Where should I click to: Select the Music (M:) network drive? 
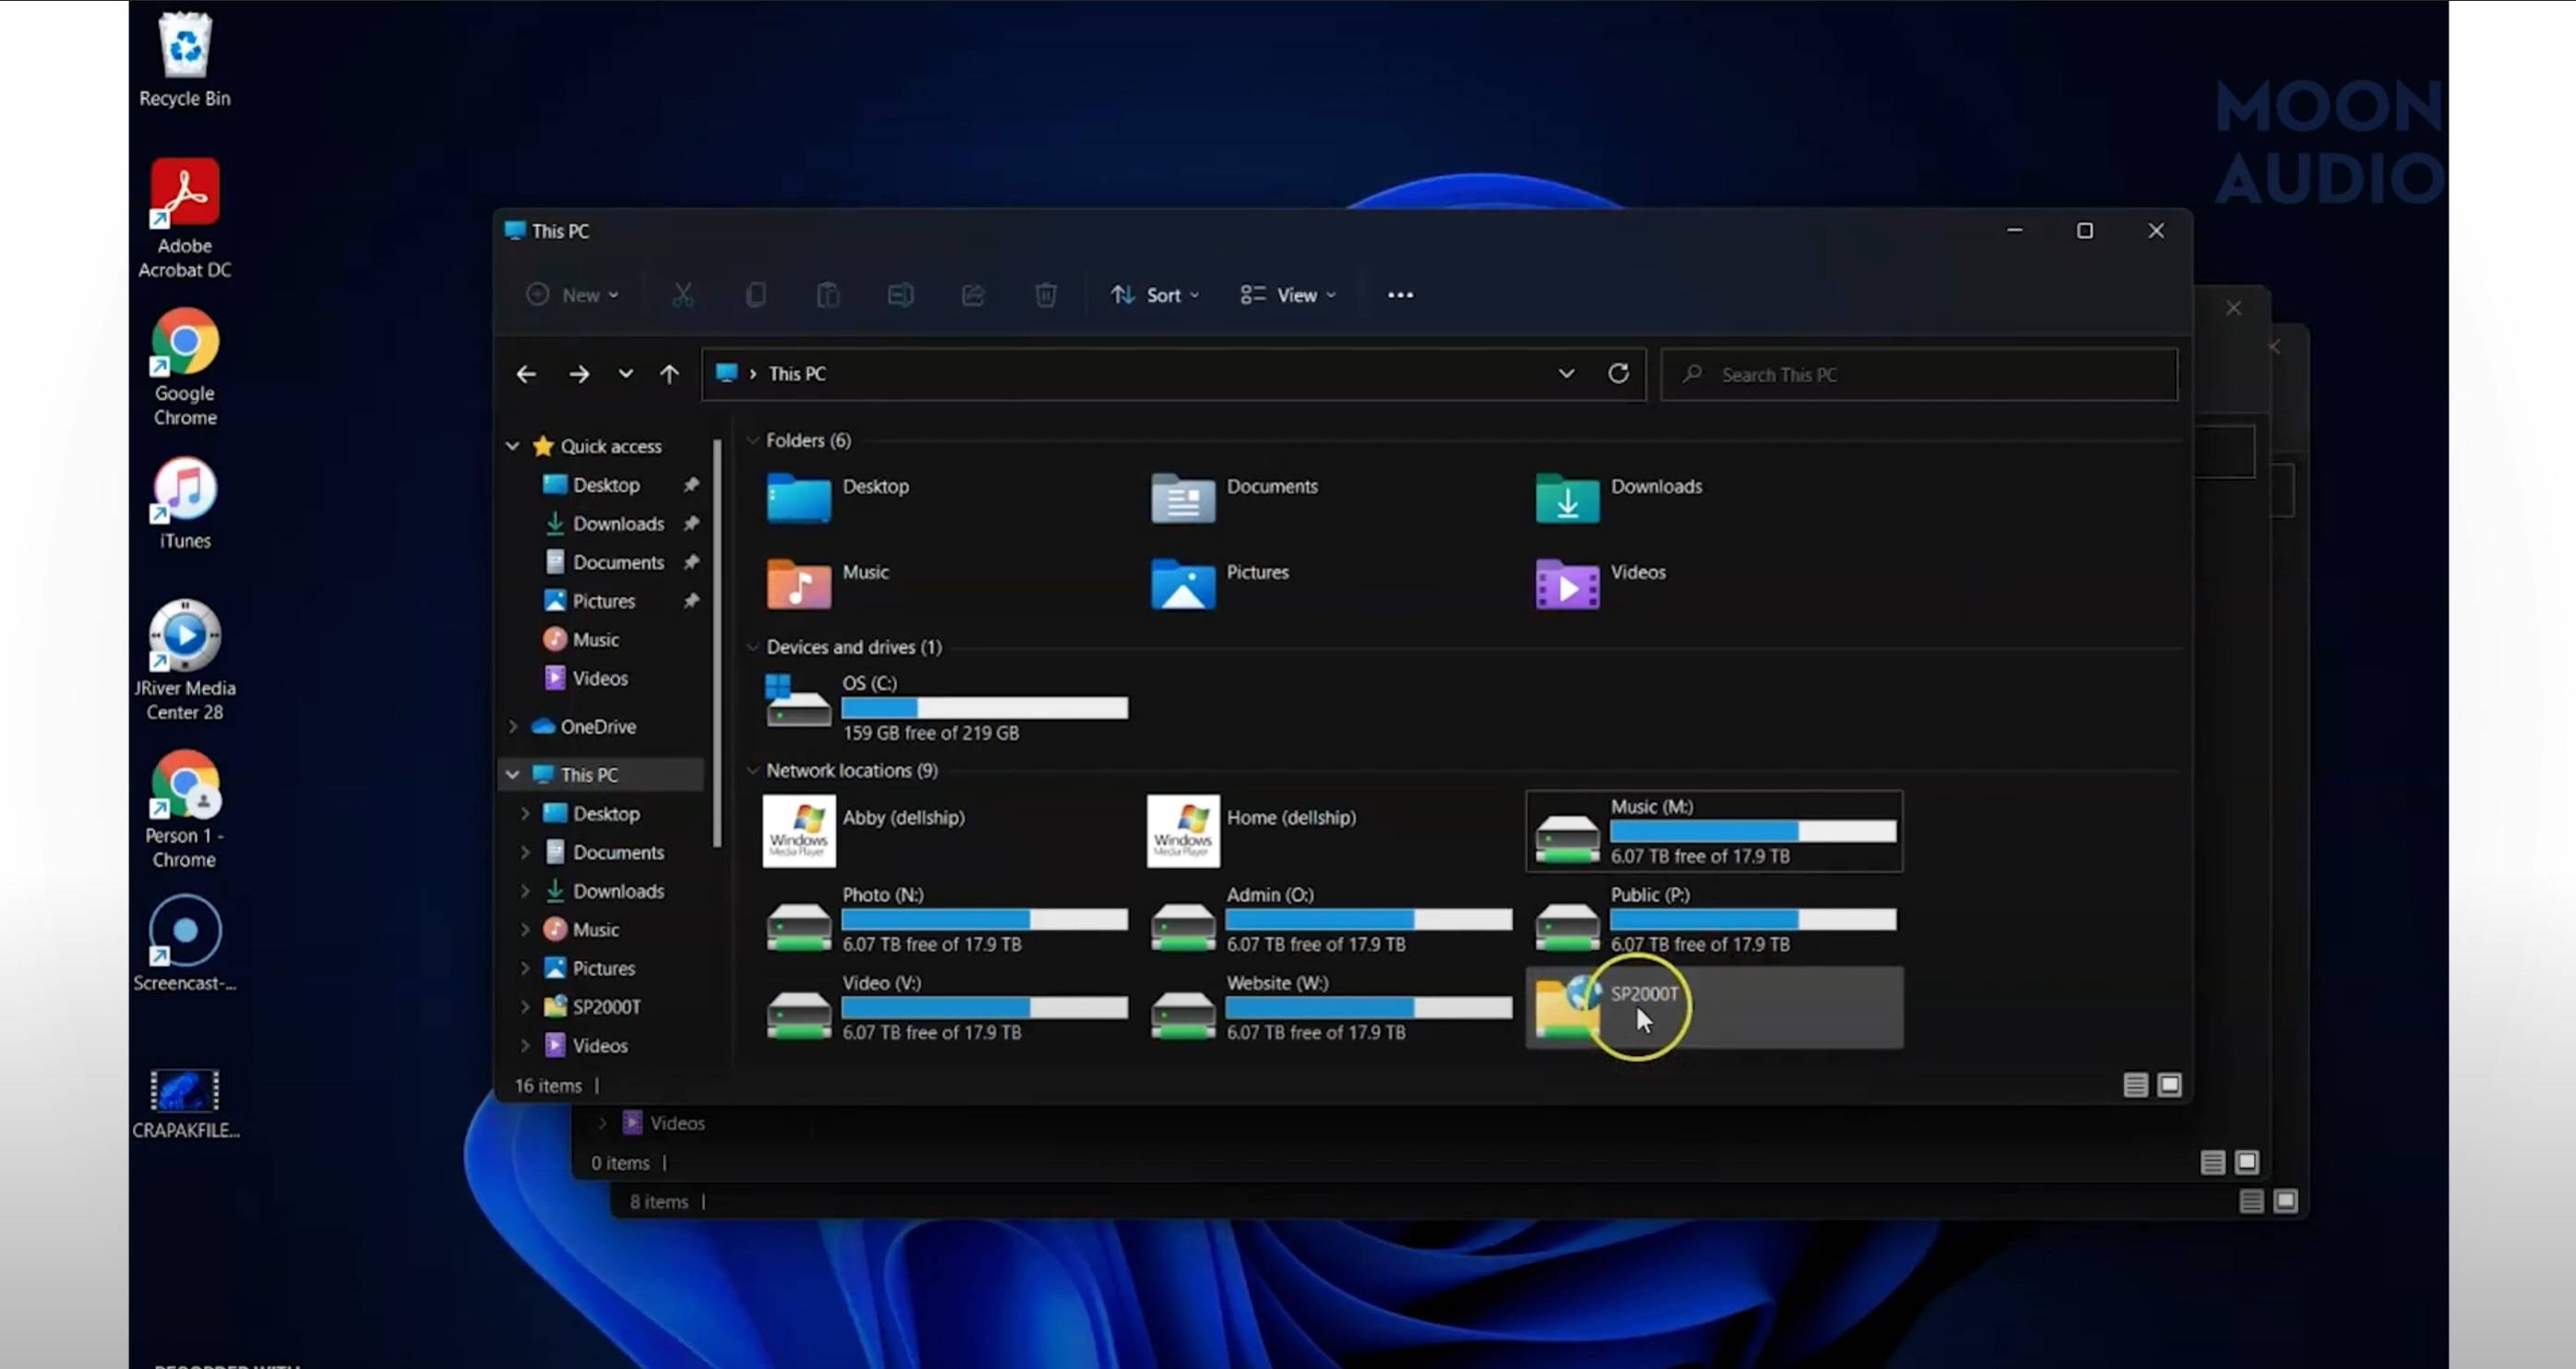1714,831
